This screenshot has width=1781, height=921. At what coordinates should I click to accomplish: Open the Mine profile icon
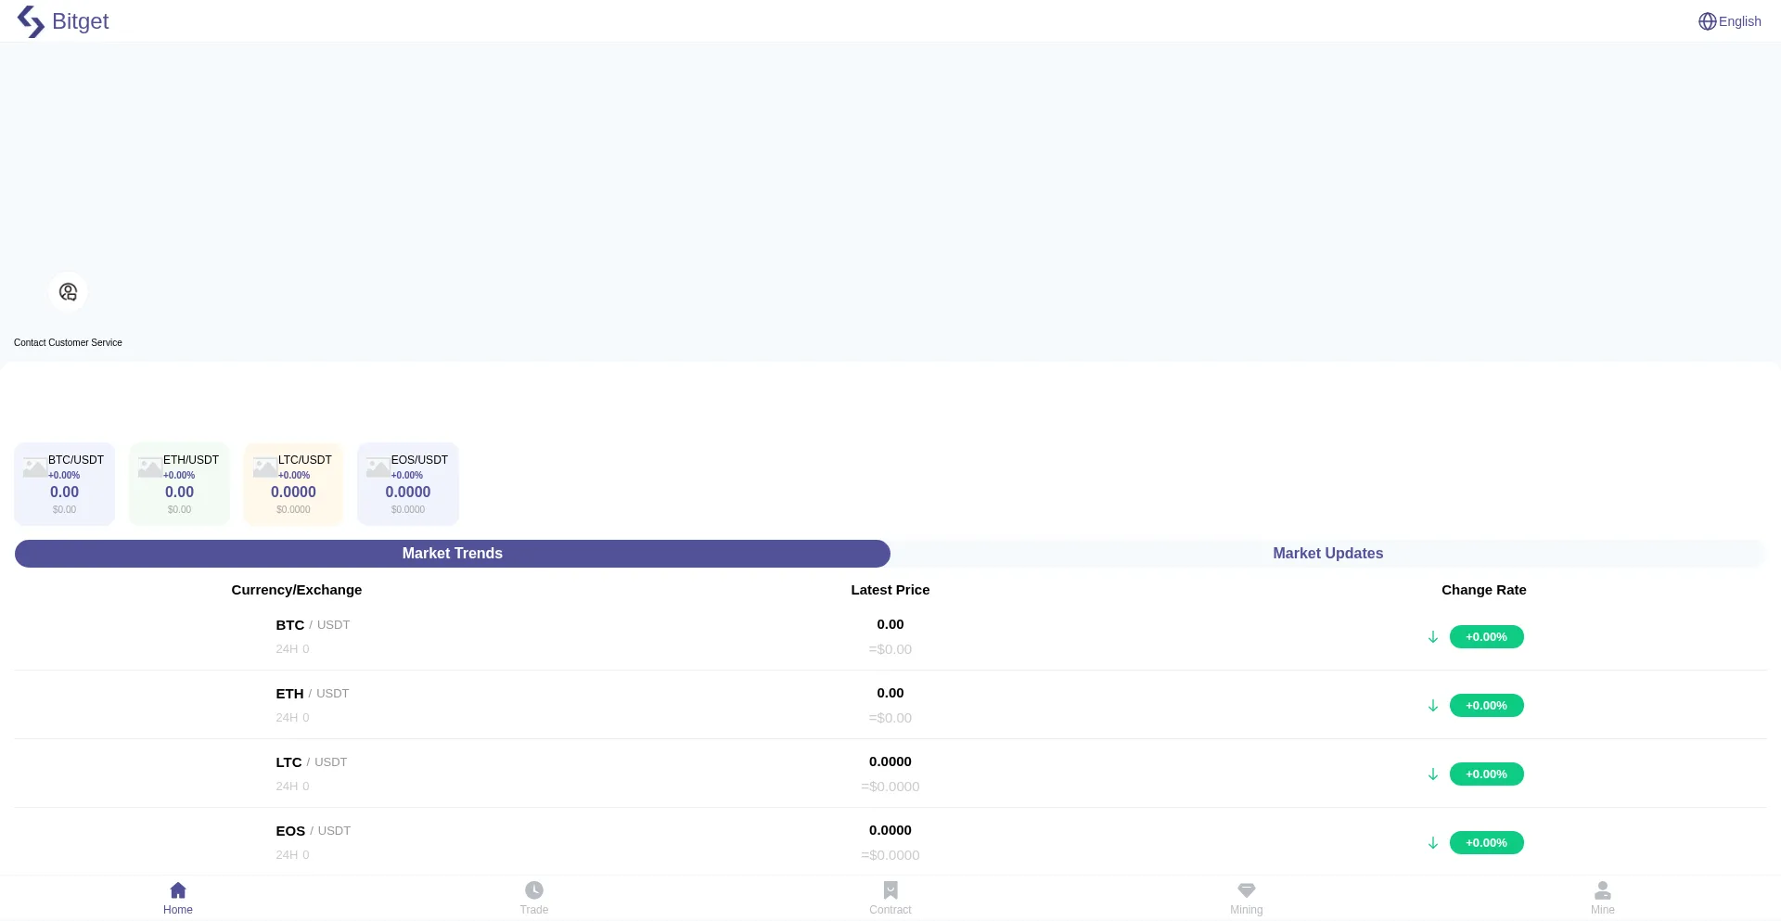1603,890
